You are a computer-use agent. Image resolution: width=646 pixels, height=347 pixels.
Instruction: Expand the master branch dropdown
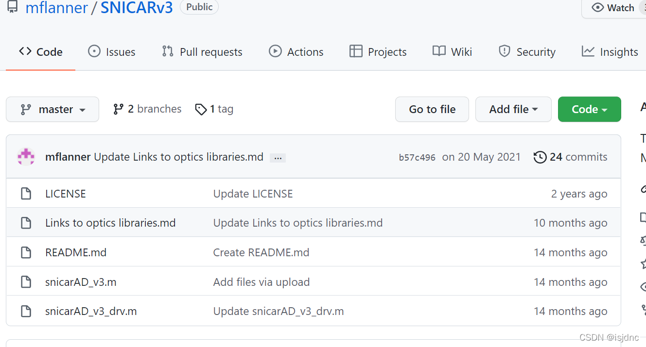(x=52, y=109)
